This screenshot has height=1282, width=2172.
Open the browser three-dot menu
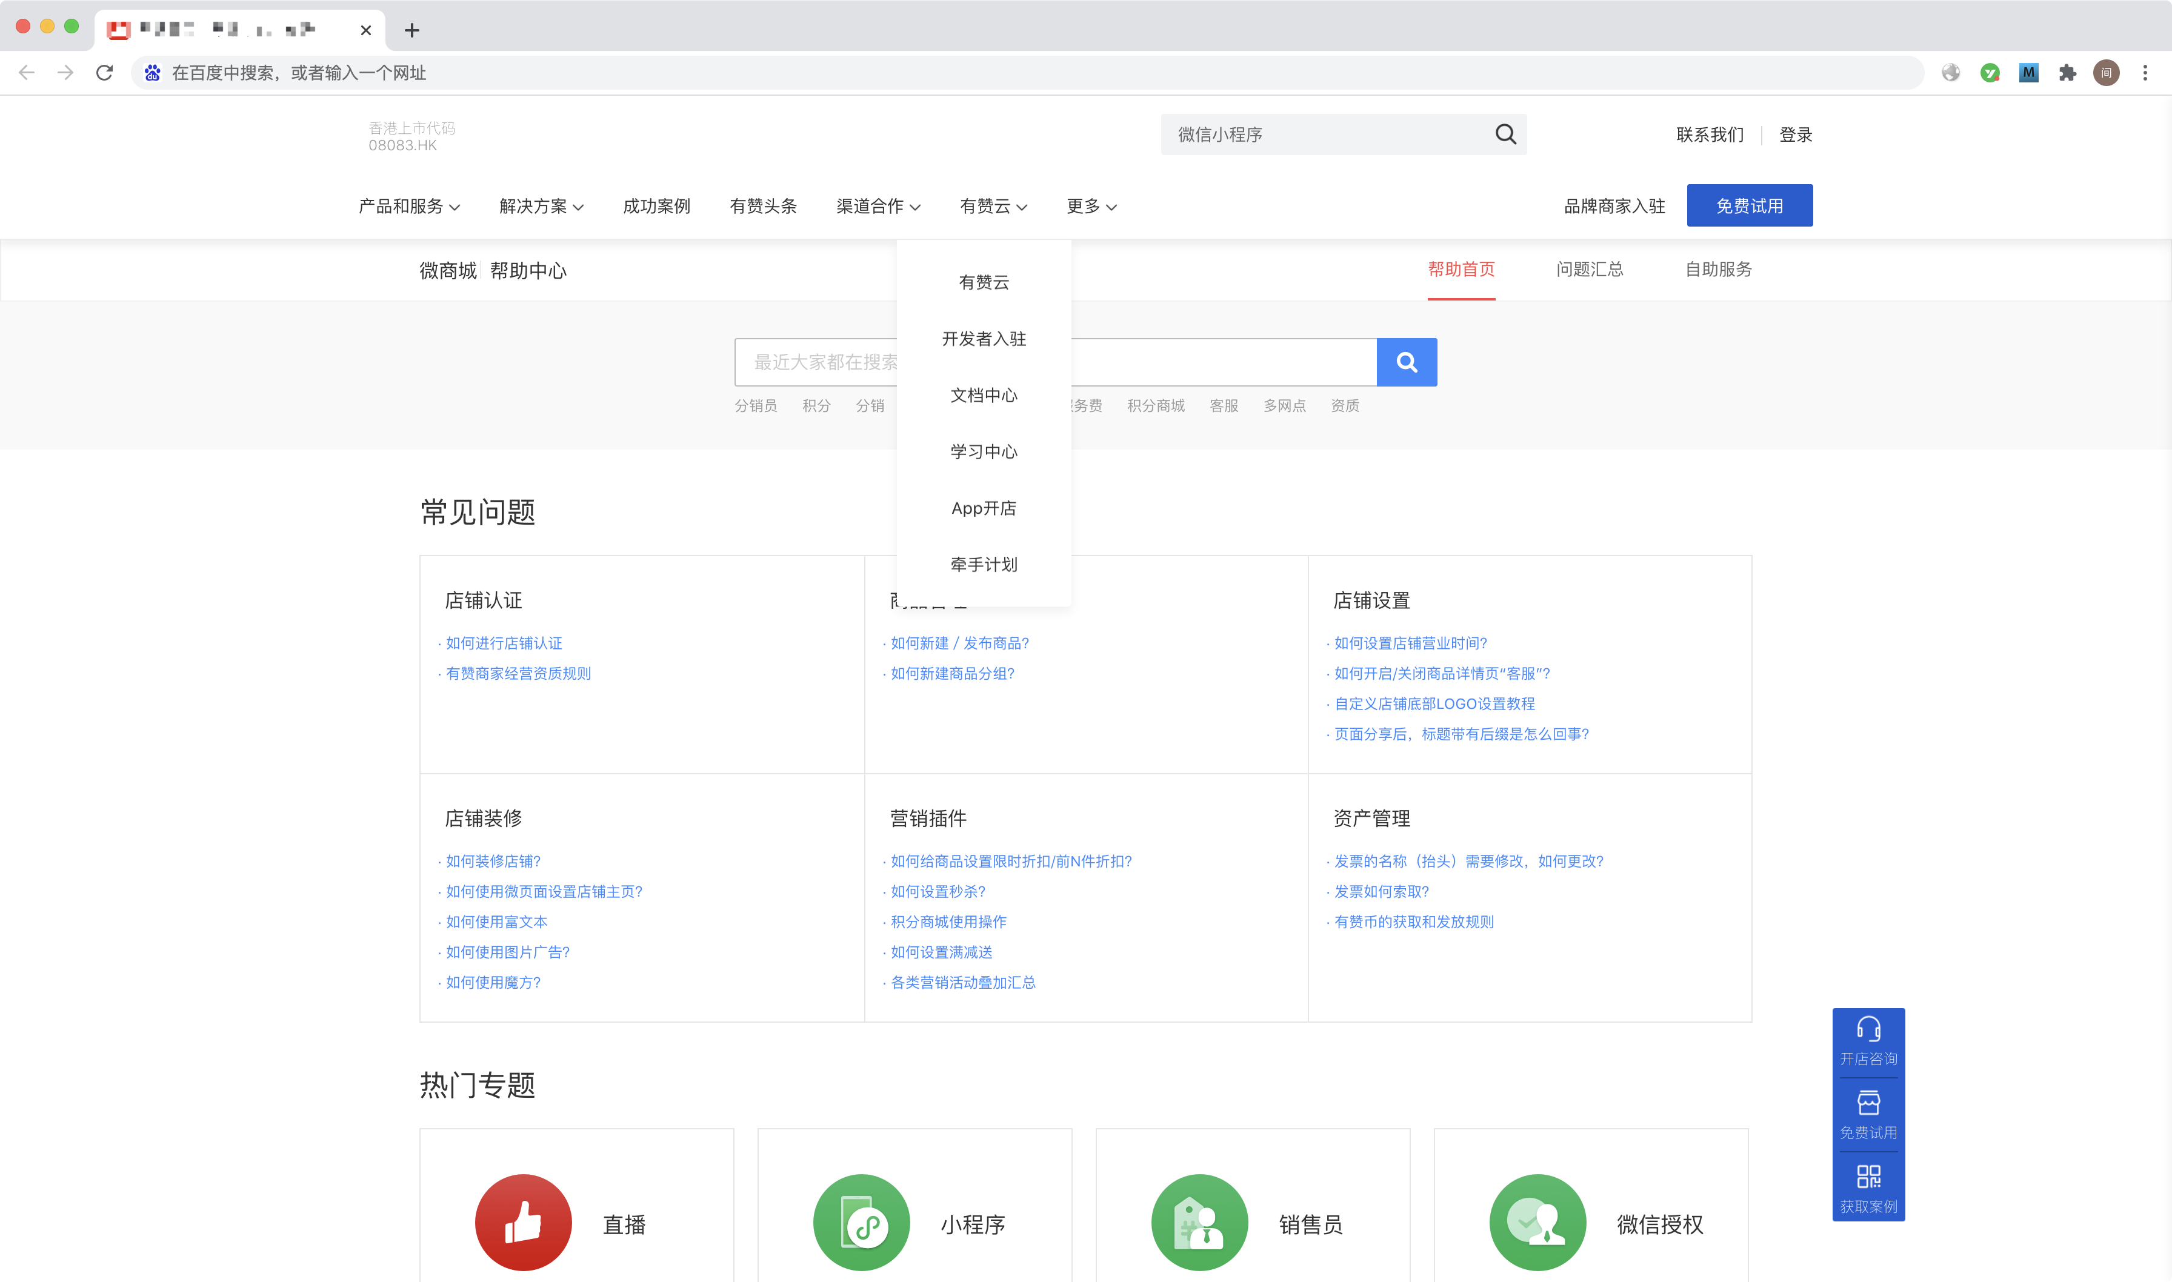point(2145,73)
